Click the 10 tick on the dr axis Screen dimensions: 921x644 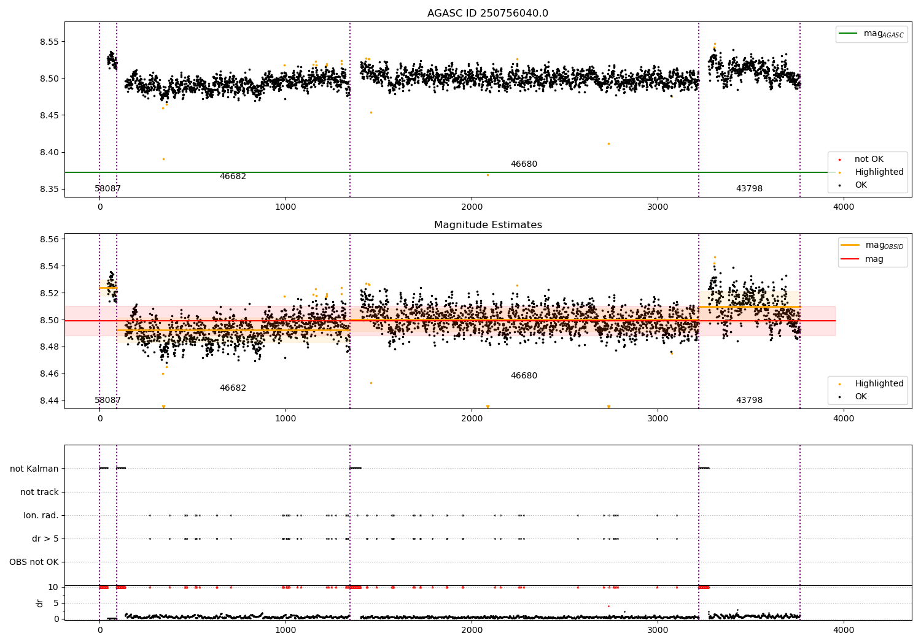53,588
